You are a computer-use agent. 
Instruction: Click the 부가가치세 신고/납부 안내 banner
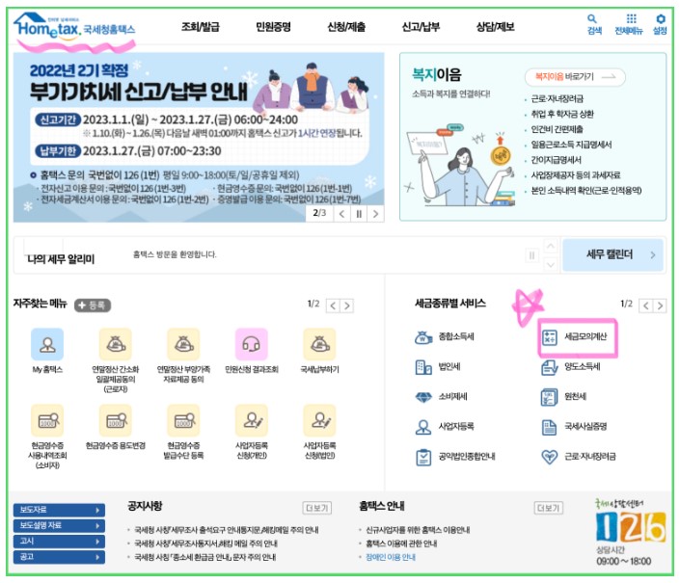pyautogui.click(x=199, y=137)
